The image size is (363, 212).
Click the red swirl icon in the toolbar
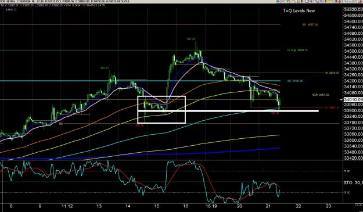(340, 1)
